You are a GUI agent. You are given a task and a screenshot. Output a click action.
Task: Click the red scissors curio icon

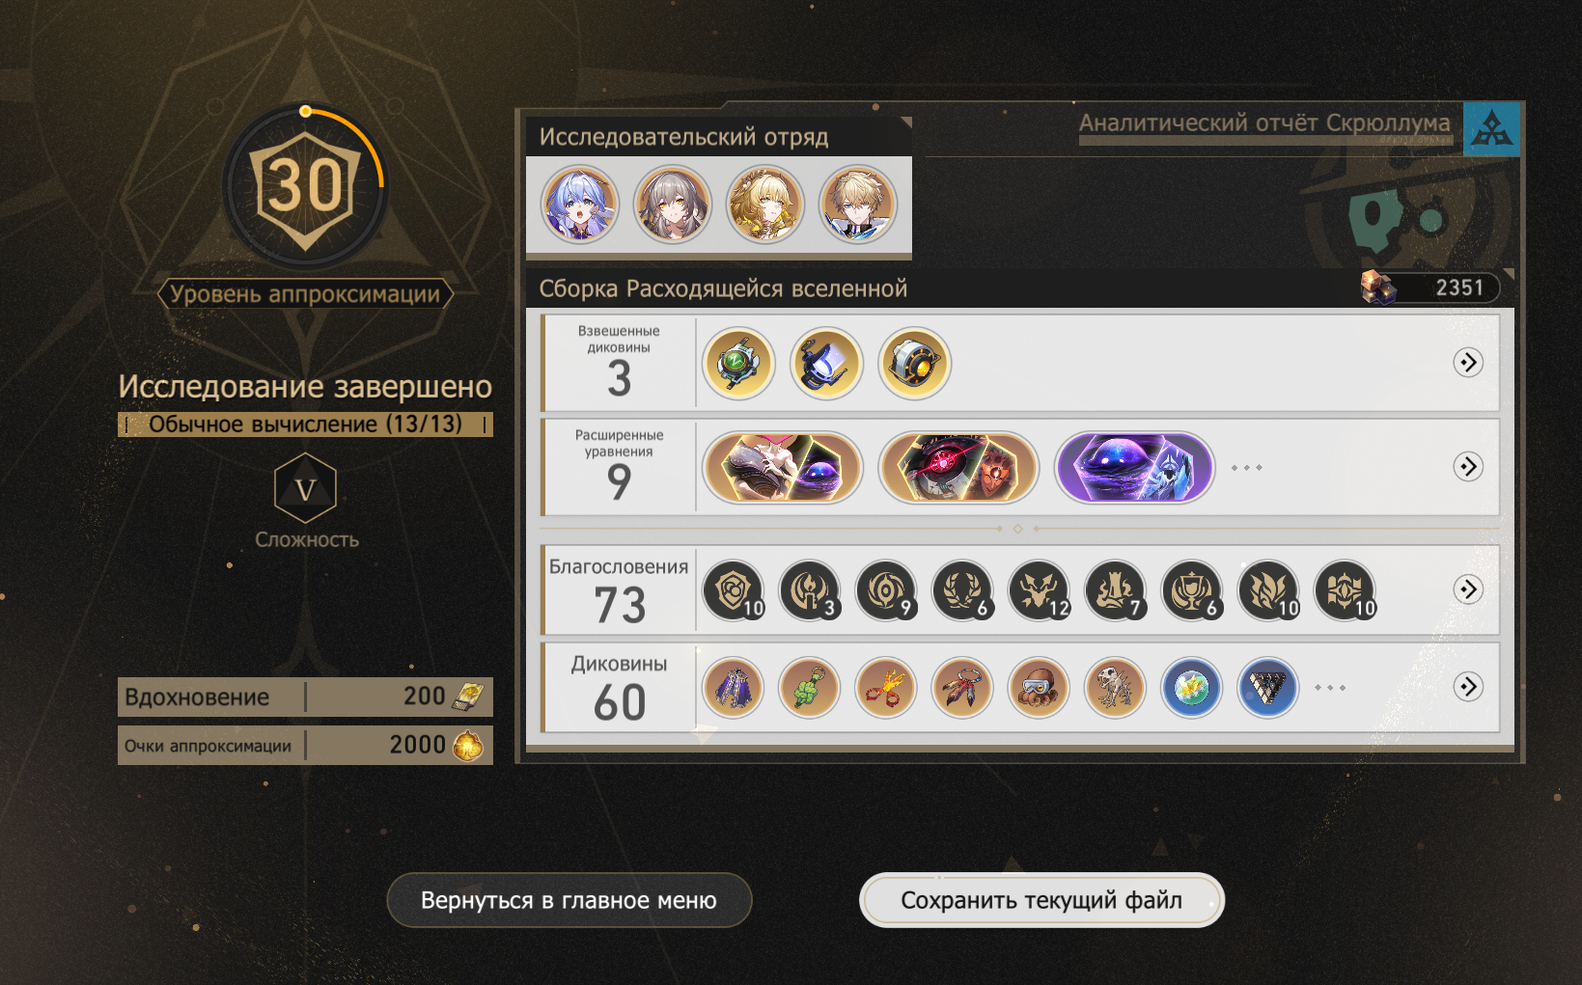886,688
